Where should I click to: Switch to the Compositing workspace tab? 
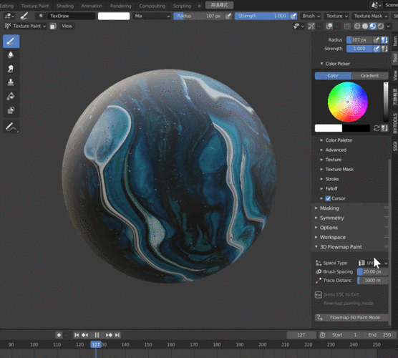[152, 6]
